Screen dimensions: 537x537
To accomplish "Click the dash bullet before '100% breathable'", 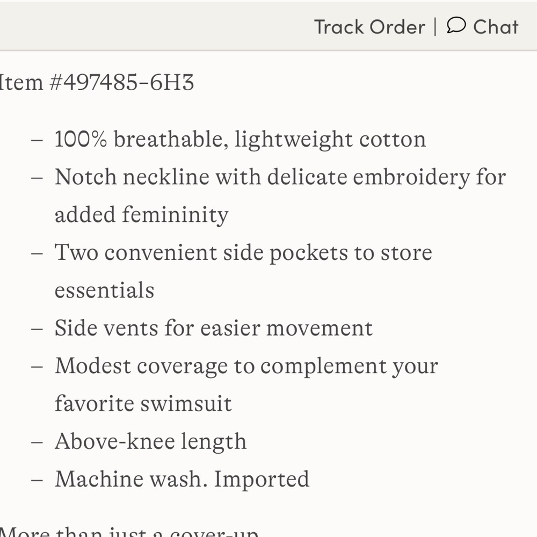I will pyautogui.click(x=37, y=140).
